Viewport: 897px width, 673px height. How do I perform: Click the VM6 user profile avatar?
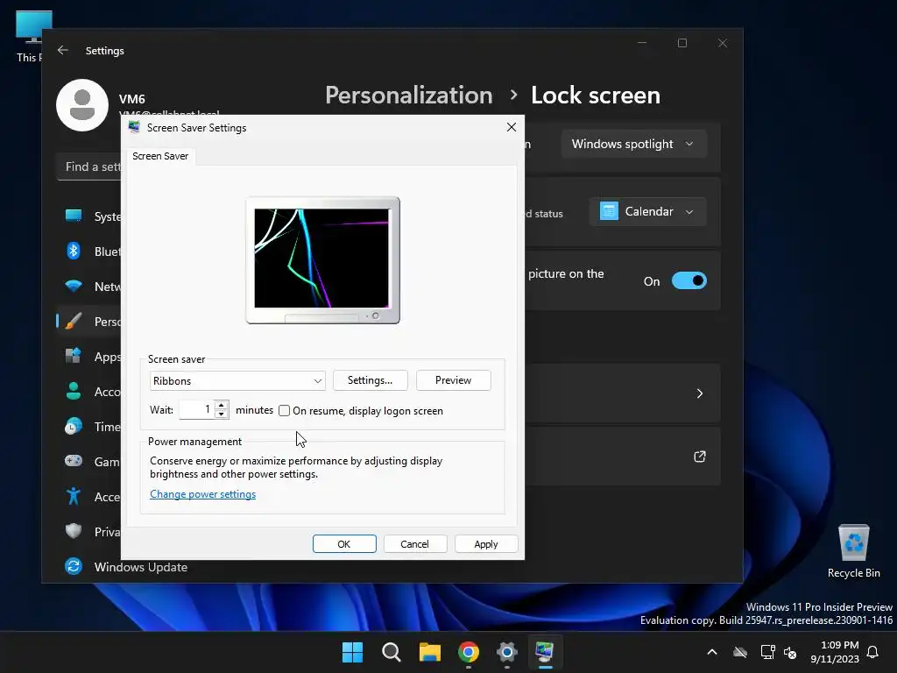point(82,105)
